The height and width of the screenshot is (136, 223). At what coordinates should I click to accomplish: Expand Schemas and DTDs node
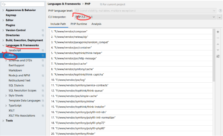6,60
